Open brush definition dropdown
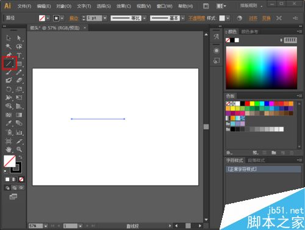The height and width of the screenshot is (230, 305). coord(182,18)
